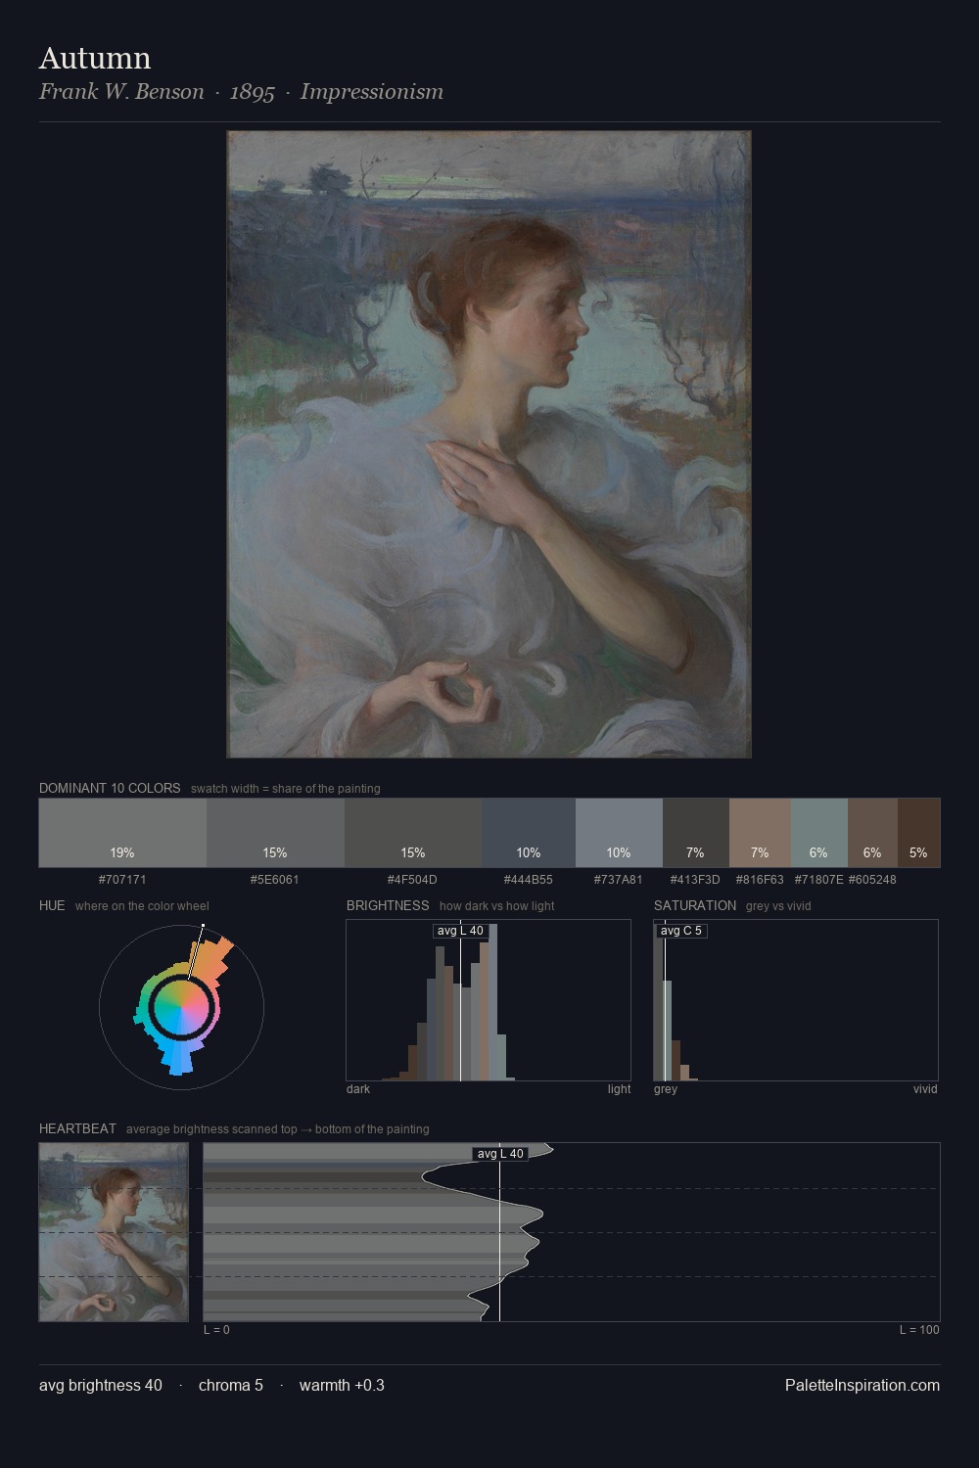Click the 'BRIGHTNESS' section heading

388,905
